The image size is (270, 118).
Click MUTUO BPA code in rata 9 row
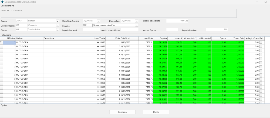(29, 75)
